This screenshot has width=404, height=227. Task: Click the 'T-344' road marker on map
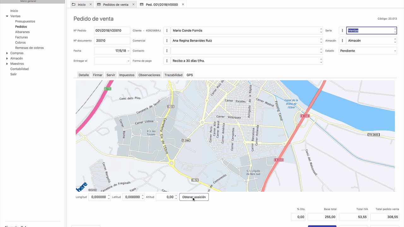[186, 140]
